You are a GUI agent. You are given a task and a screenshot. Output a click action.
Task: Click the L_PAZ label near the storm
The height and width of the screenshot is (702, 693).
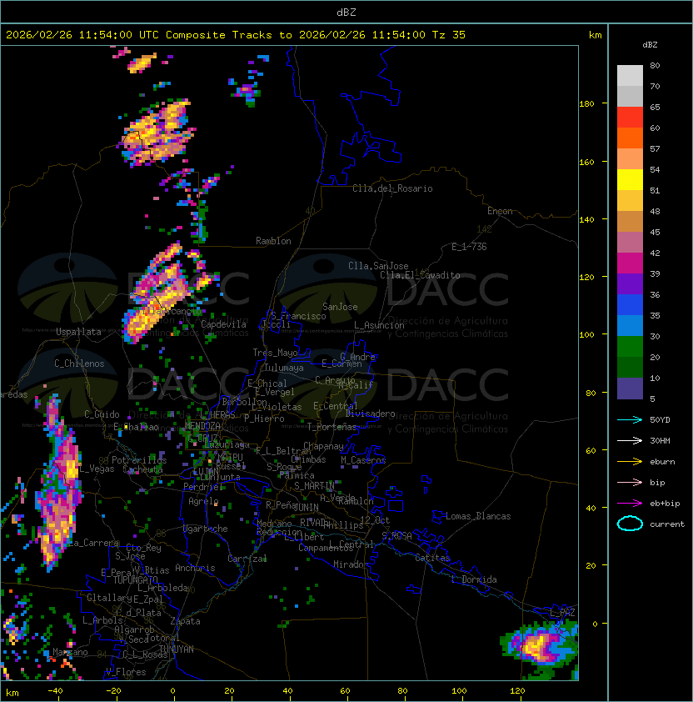click(562, 613)
